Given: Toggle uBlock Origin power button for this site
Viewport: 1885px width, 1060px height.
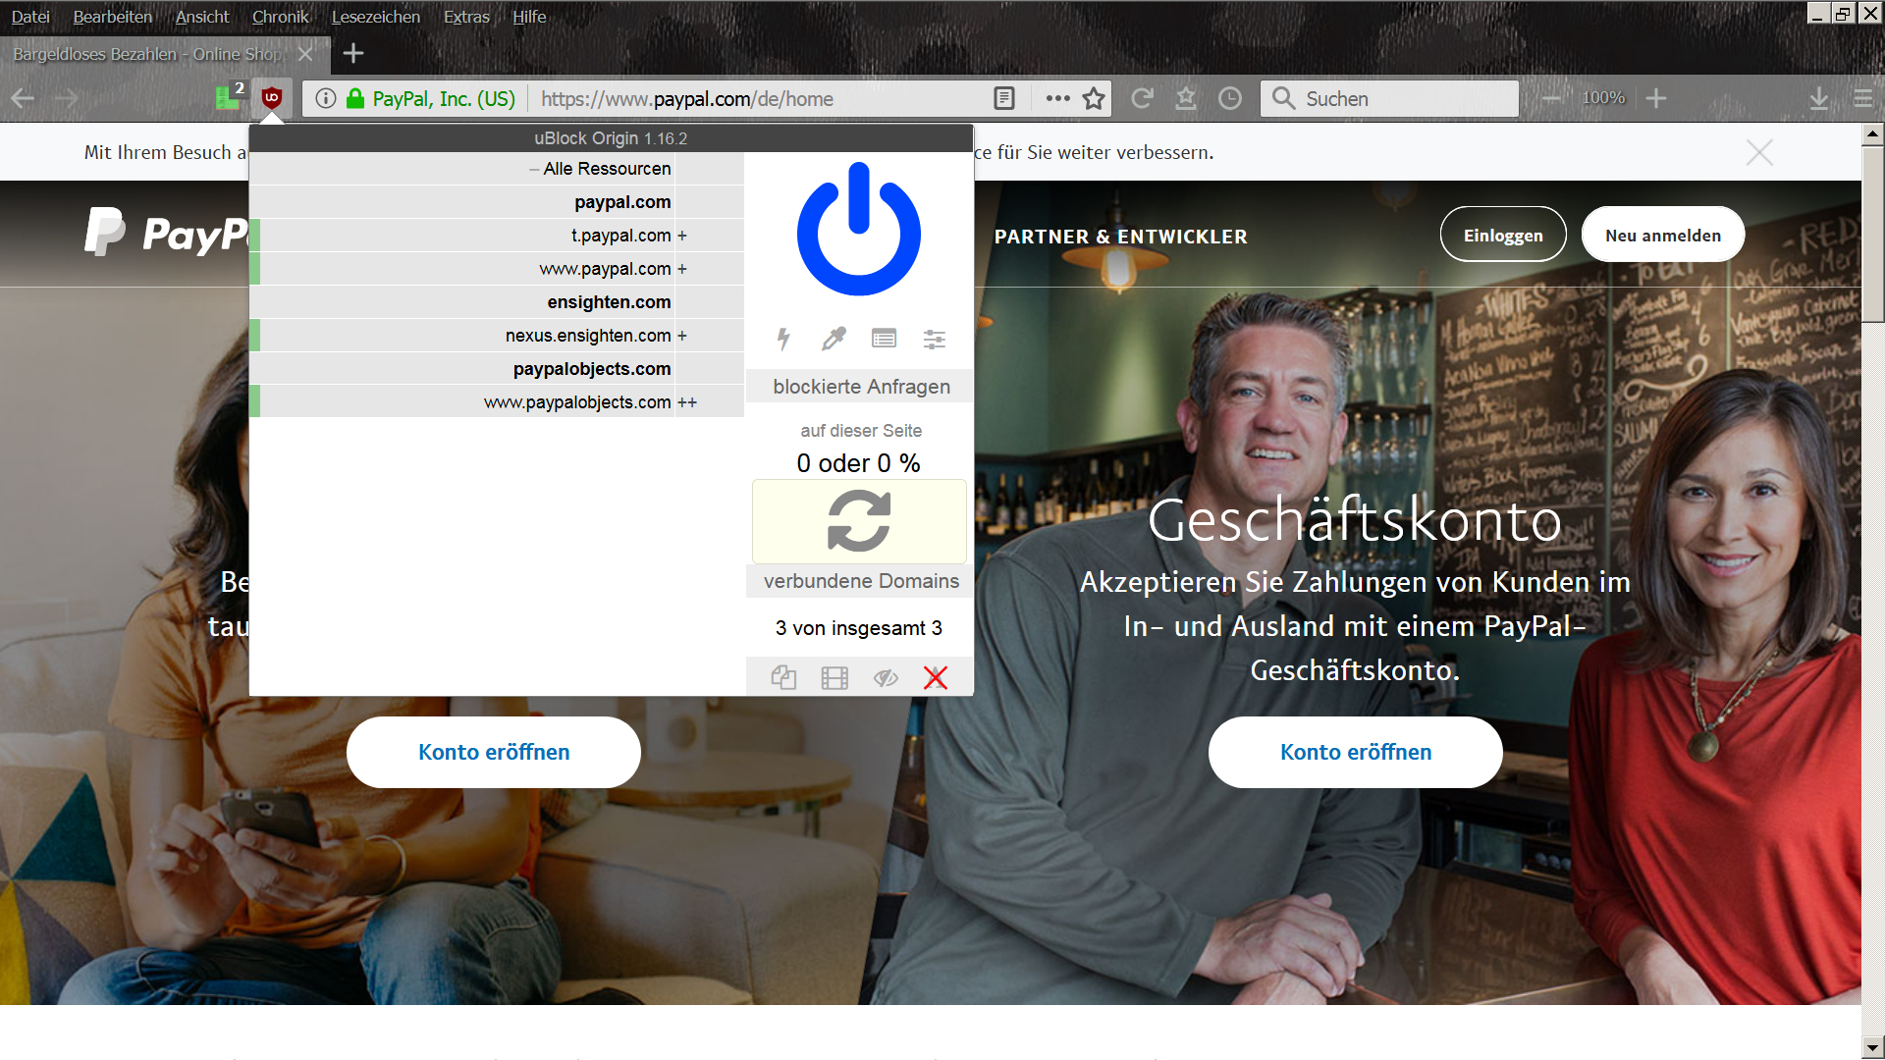Looking at the screenshot, I should coord(859,230).
